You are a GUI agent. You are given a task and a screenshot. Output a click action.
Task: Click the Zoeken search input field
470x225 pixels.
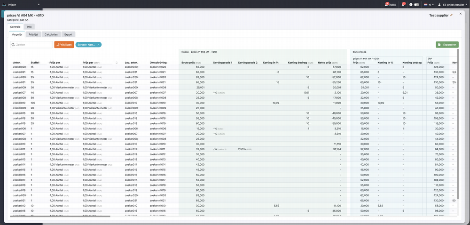(x=34, y=45)
